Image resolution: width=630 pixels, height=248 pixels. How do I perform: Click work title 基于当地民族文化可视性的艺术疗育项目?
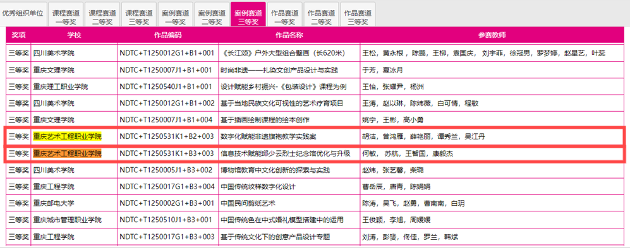coord(282,103)
